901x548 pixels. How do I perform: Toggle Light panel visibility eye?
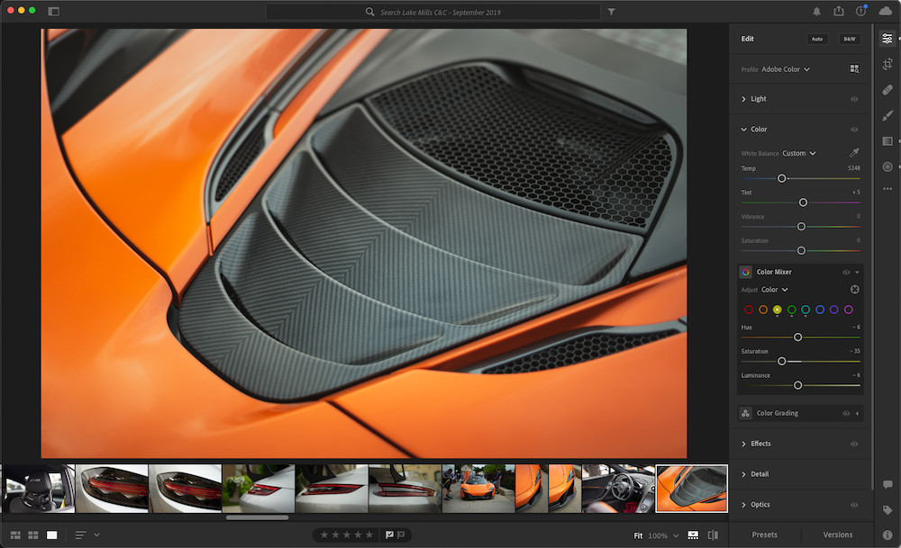(854, 99)
